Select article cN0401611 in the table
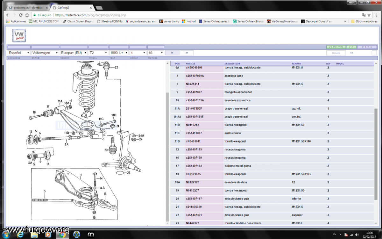This screenshot has height=239, width=382. (194, 141)
